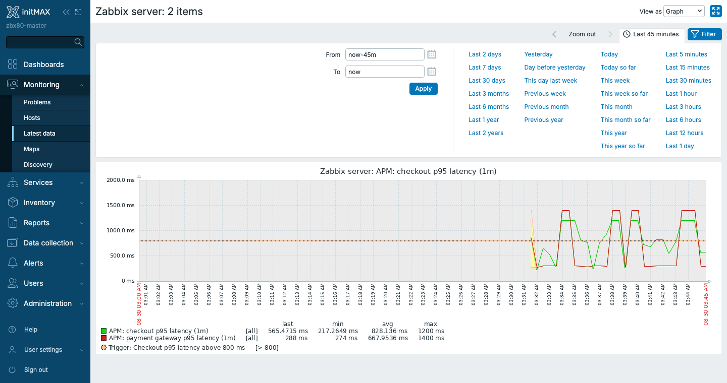Click the Data collection download icon
This screenshot has height=383, width=727.
coord(13,243)
